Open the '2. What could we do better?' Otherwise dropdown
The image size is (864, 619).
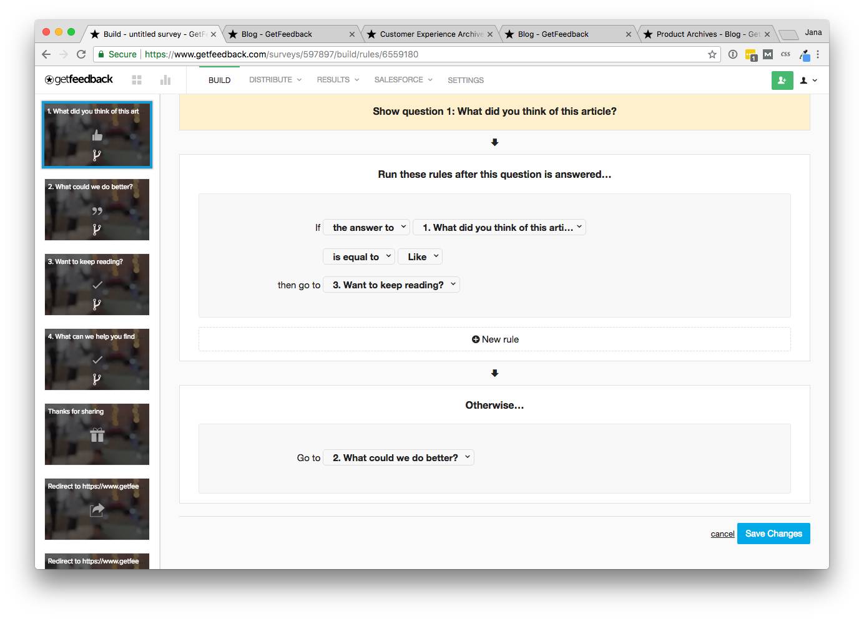pos(398,457)
